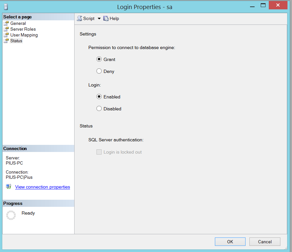Select the Grant permission radio button

[x=99, y=59]
